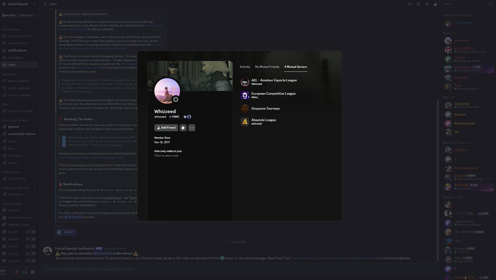The image size is (496, 280).
Task: Open the AEL - Amateur Esports League server
Action: point(287,82)
